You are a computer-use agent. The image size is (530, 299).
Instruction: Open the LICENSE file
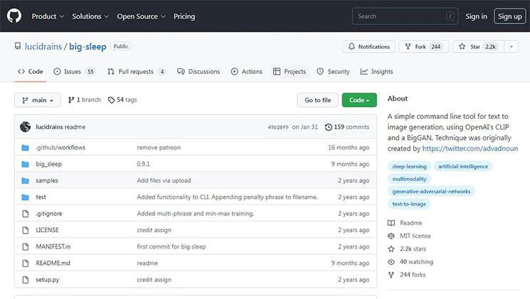[48, 230]
